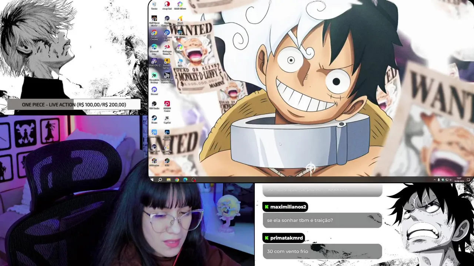This screenshot has width=474, height=266.
Task: Open the Microsoft Edge desktop shortcut
Action: click(154, 49)
